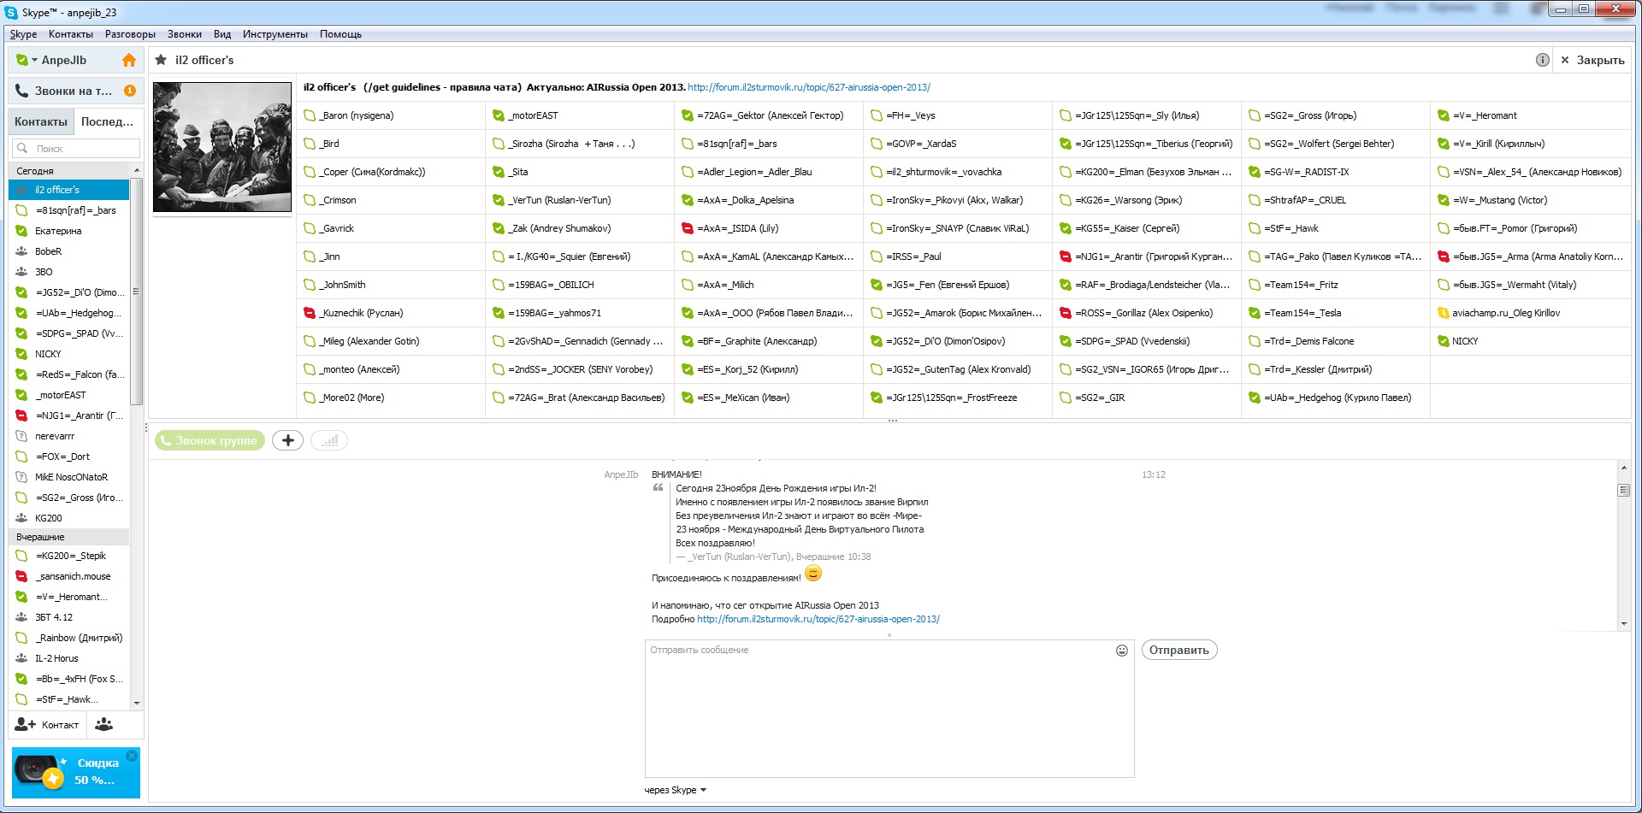Click status icon of =AxA=_ISIDA (Lily)
The width and height of the screenshot is (1642, 813).
pyautogui.click(x=687, y=228)
